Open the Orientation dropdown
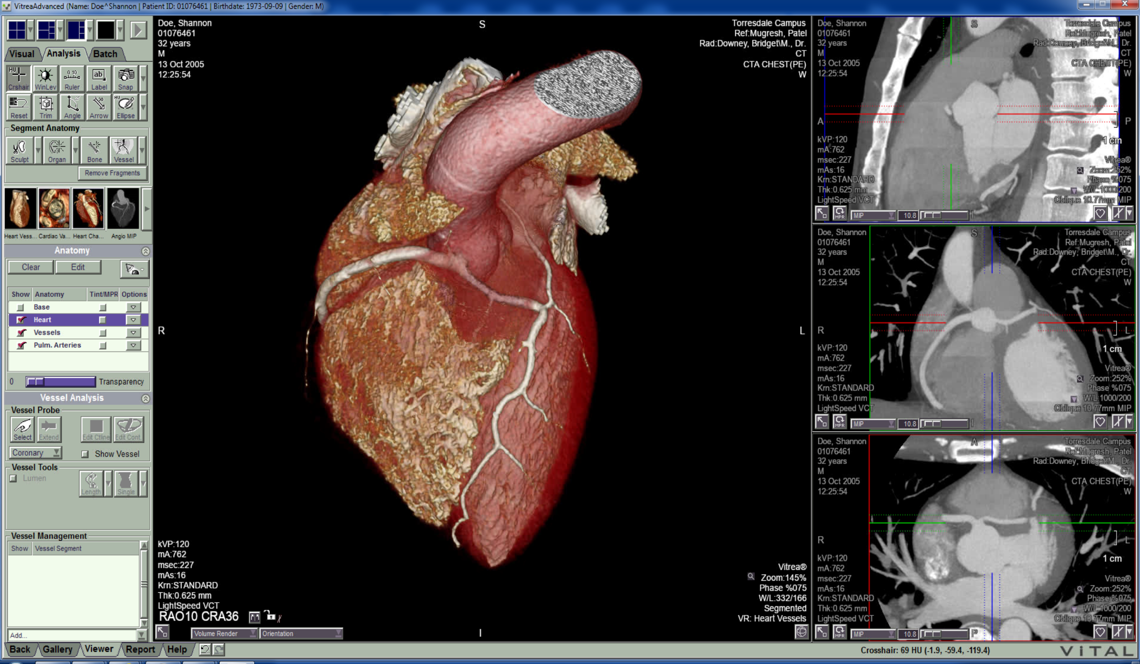 301,633
